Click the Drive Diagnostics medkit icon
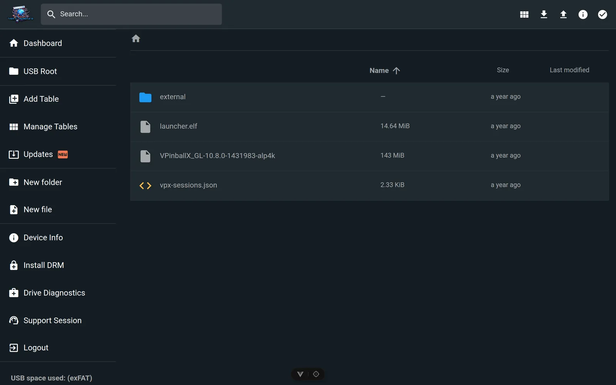616x385 pixels. [x=14, y=293]
